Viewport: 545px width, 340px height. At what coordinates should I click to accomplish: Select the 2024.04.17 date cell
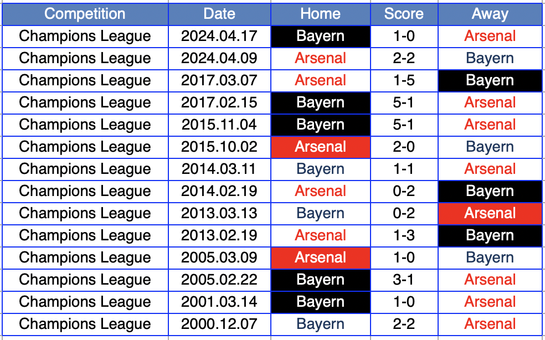tap(219, 36)
